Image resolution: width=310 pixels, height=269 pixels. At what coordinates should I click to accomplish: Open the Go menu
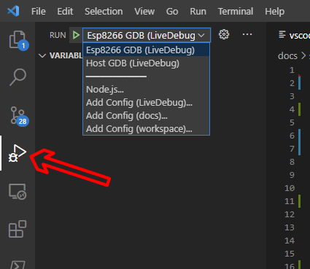(x=172, y=12)
